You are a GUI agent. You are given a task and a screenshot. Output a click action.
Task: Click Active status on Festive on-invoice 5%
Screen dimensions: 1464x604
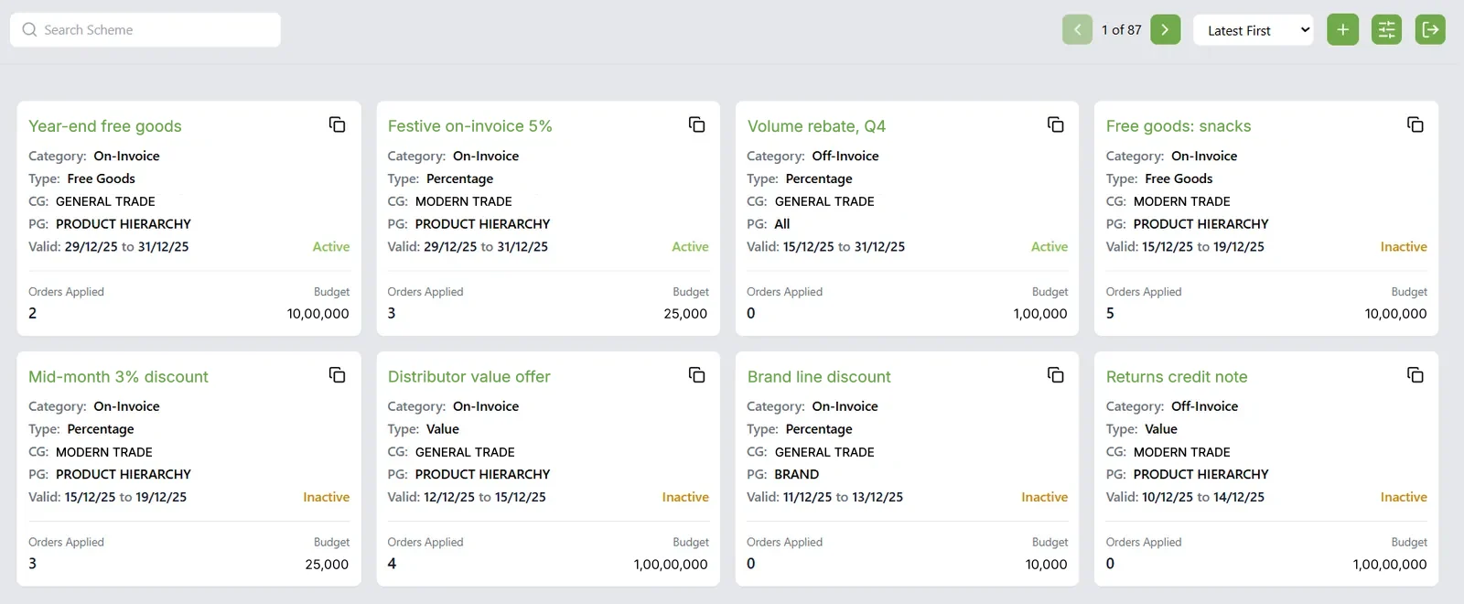pos(690,247)
